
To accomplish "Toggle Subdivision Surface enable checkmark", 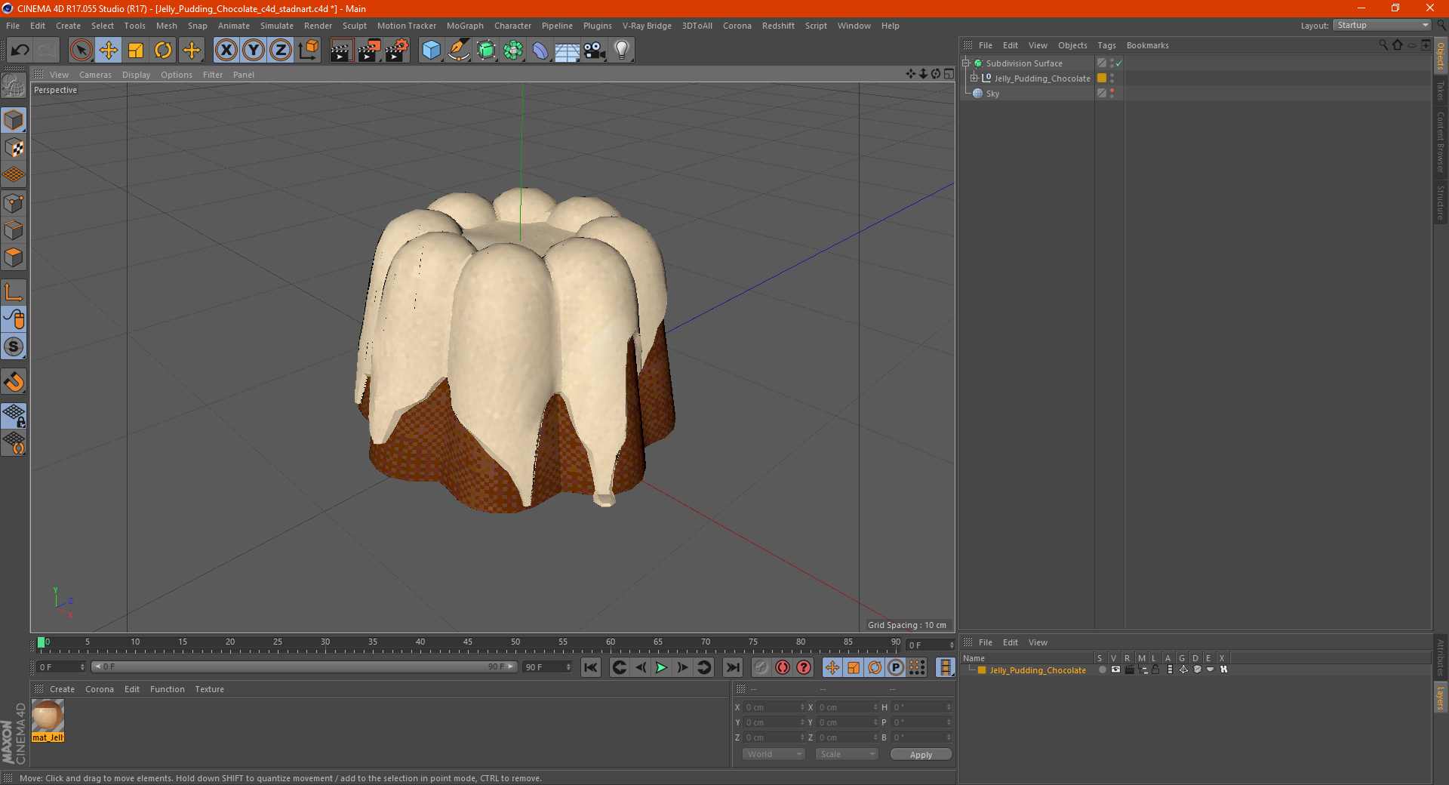I will [1119, 63].
